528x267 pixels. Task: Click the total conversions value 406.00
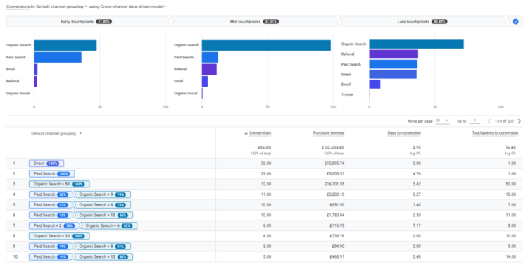pos(264,148)
